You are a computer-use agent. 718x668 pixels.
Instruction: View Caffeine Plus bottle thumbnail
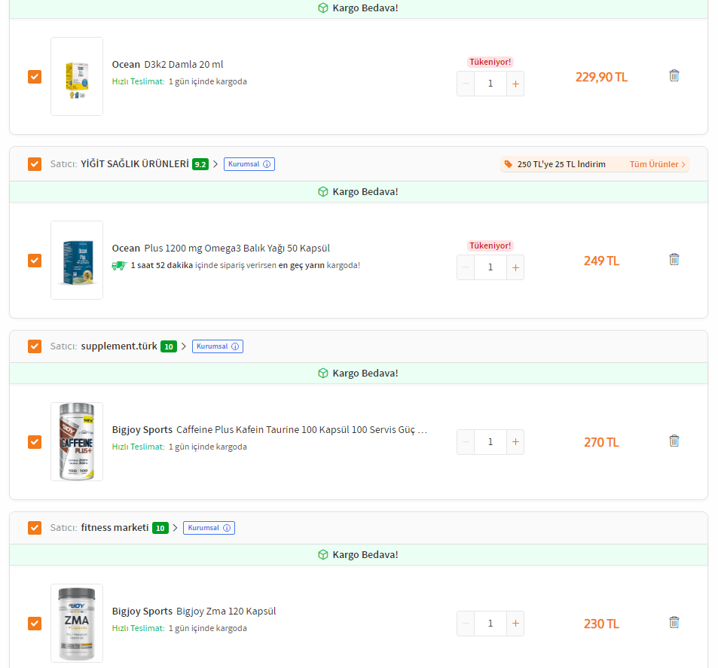(x=77, y=442)
